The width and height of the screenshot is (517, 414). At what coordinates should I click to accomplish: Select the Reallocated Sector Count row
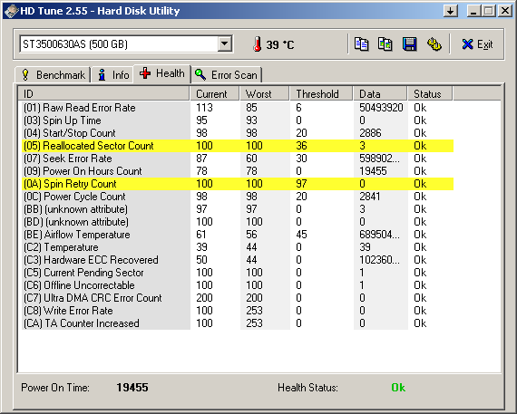(x=238, y=146)
